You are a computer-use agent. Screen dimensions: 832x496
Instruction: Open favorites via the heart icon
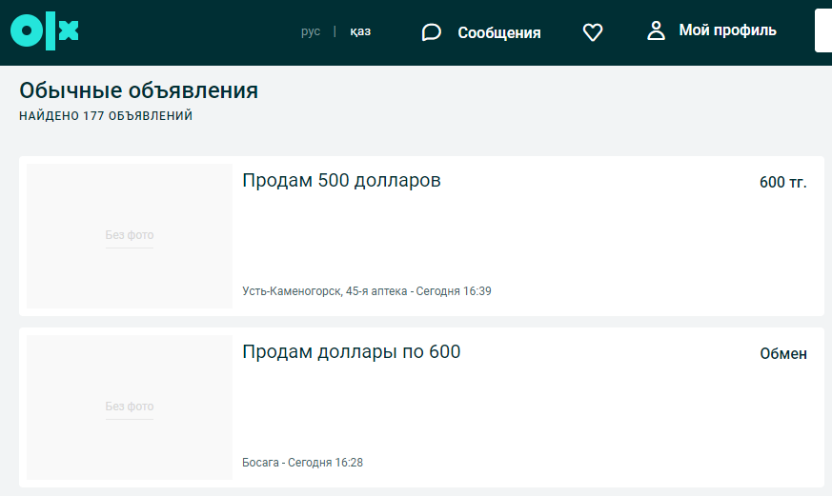(593, 32)
